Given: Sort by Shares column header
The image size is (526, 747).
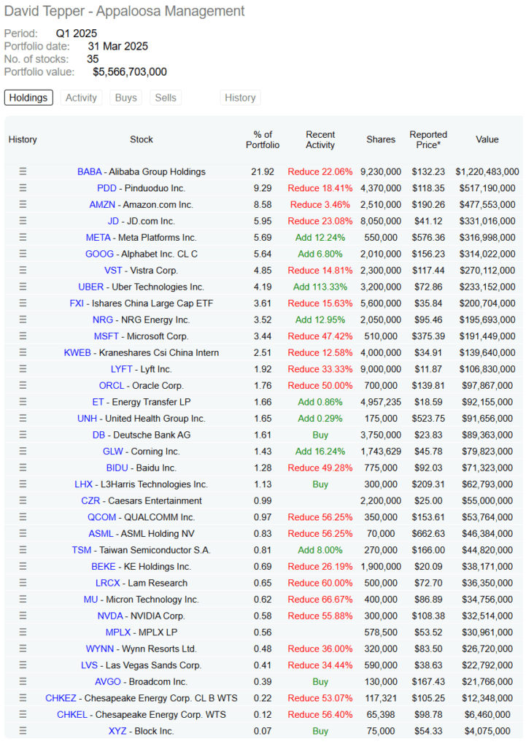Looking at the screenshot, I should pos(381,139).
